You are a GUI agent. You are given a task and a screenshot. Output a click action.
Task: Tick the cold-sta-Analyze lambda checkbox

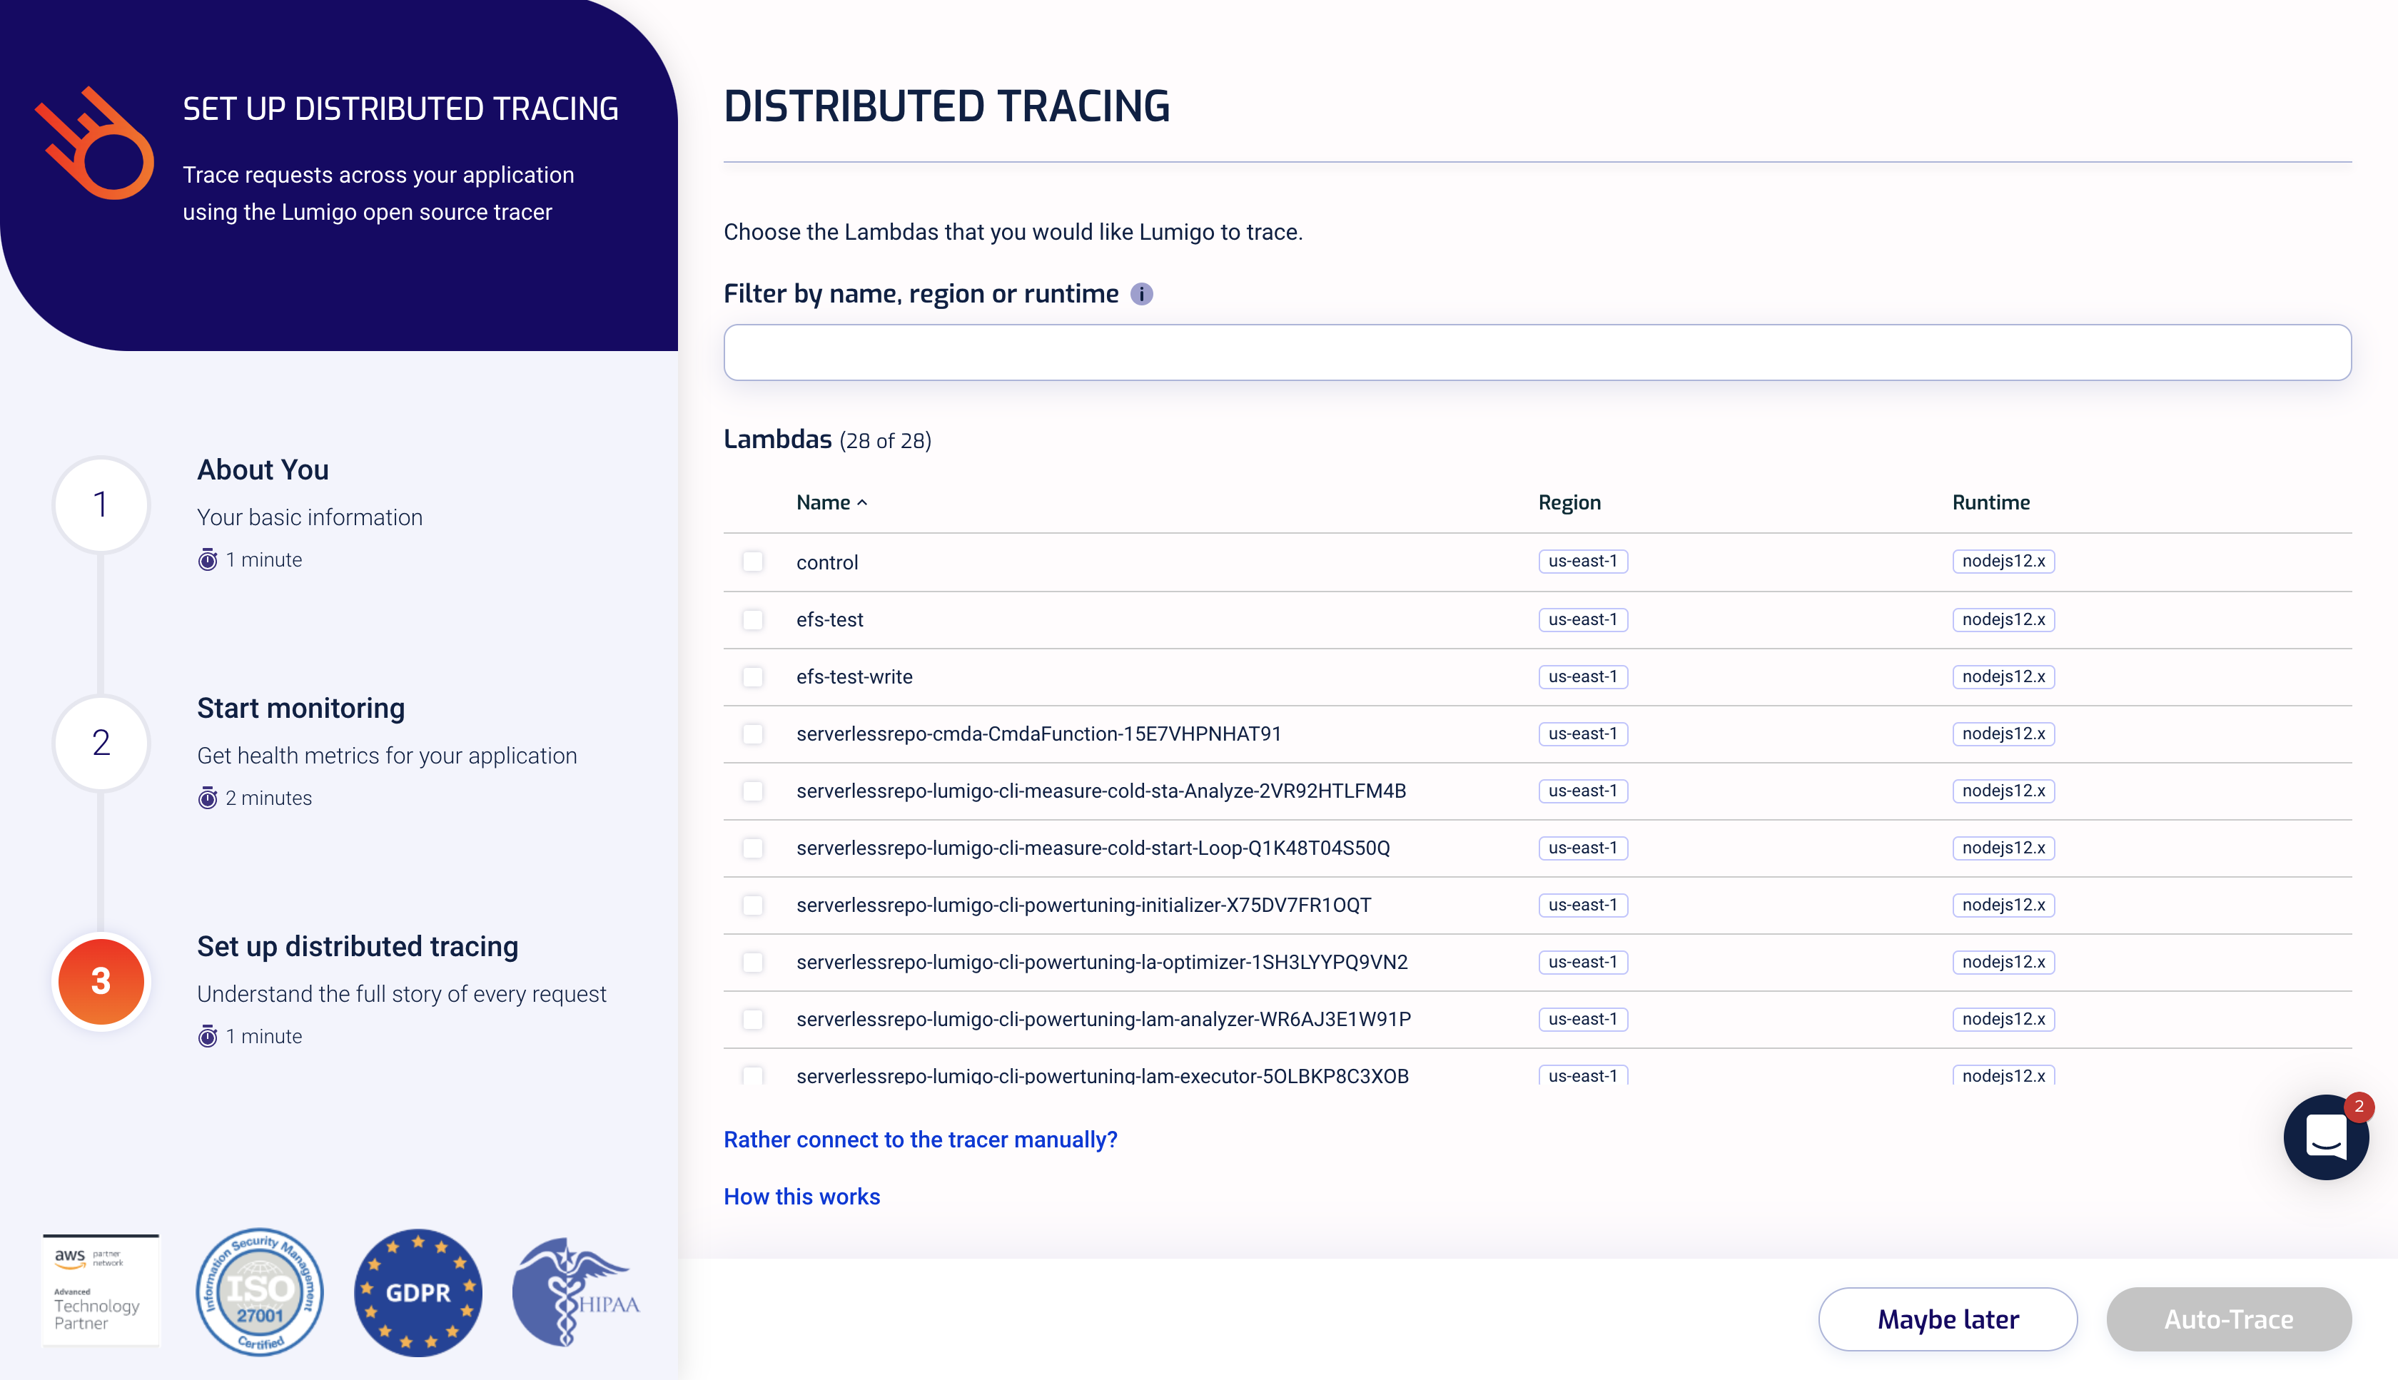752,791
